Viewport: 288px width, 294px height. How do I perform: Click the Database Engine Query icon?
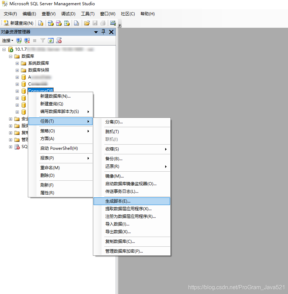(41, 23)
